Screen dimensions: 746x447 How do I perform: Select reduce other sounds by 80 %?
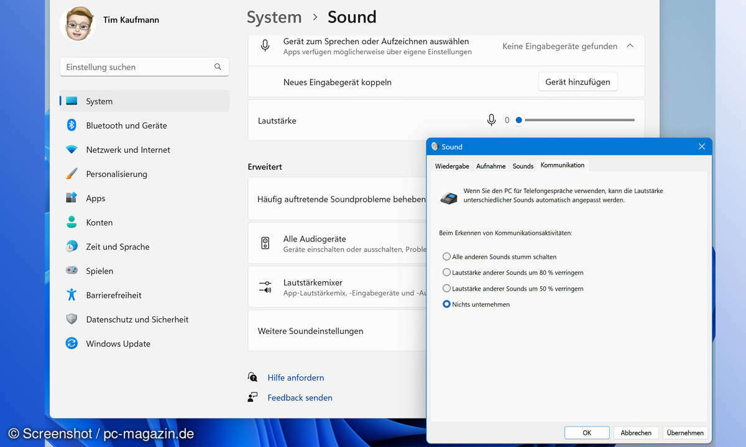click(446, 273)
